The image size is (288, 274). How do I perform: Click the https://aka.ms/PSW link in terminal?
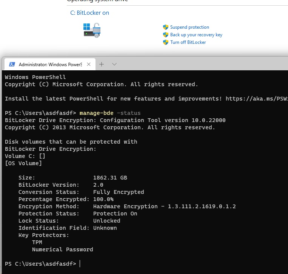(x=257, y=99)
